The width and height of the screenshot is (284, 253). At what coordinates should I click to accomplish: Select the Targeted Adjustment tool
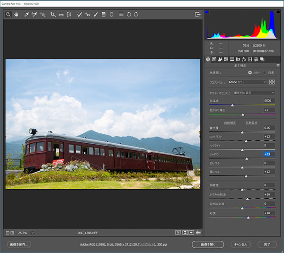(x=43, y=15)
